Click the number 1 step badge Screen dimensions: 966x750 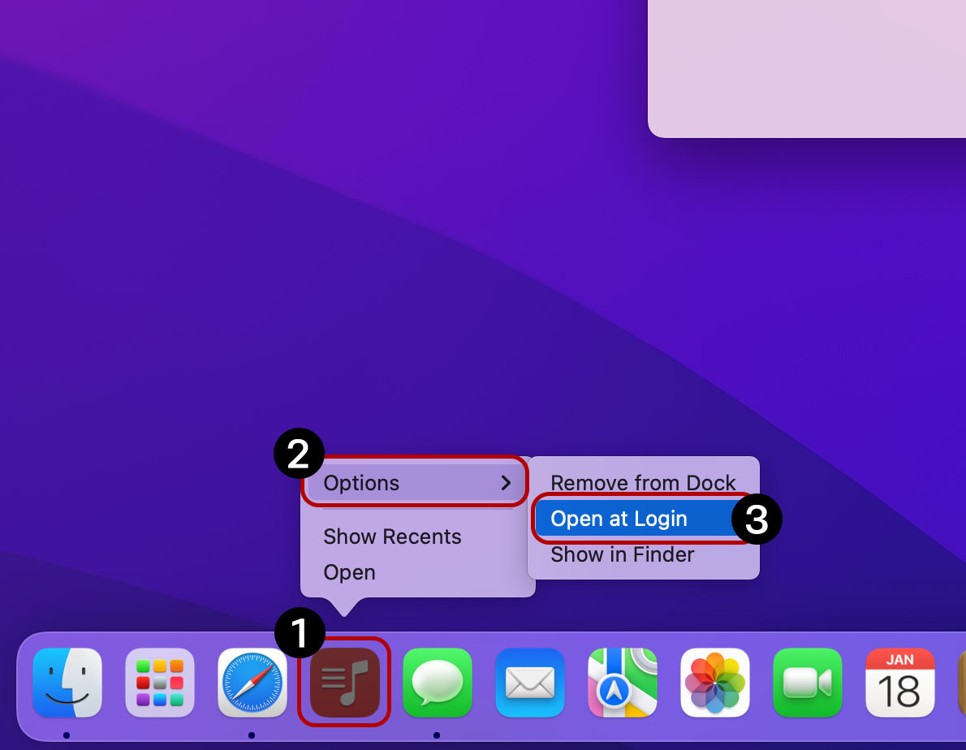pos(300,633)
